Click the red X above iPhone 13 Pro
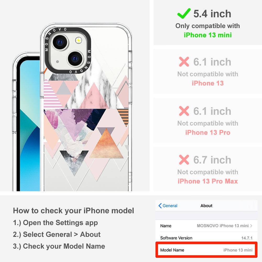 (184, 111)
